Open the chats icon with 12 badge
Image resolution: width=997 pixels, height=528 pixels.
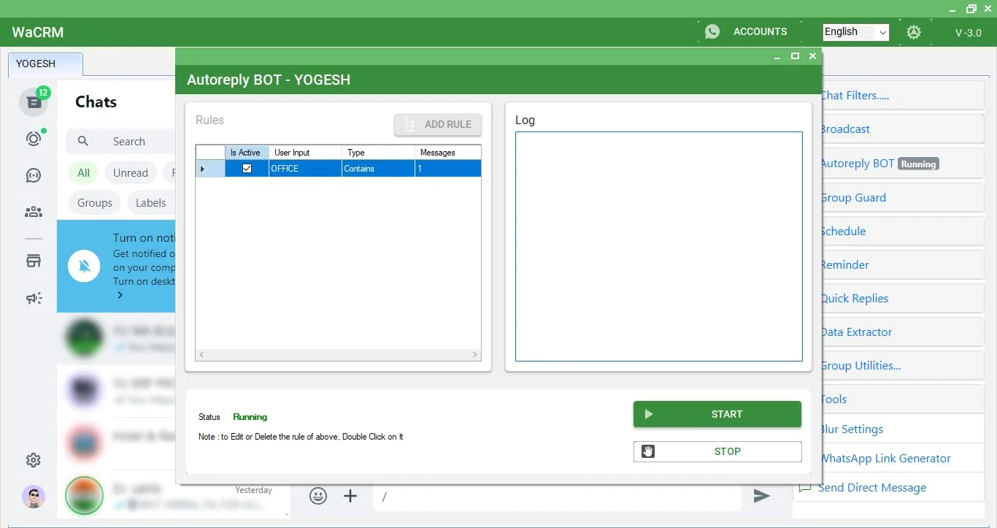point(34,102)
